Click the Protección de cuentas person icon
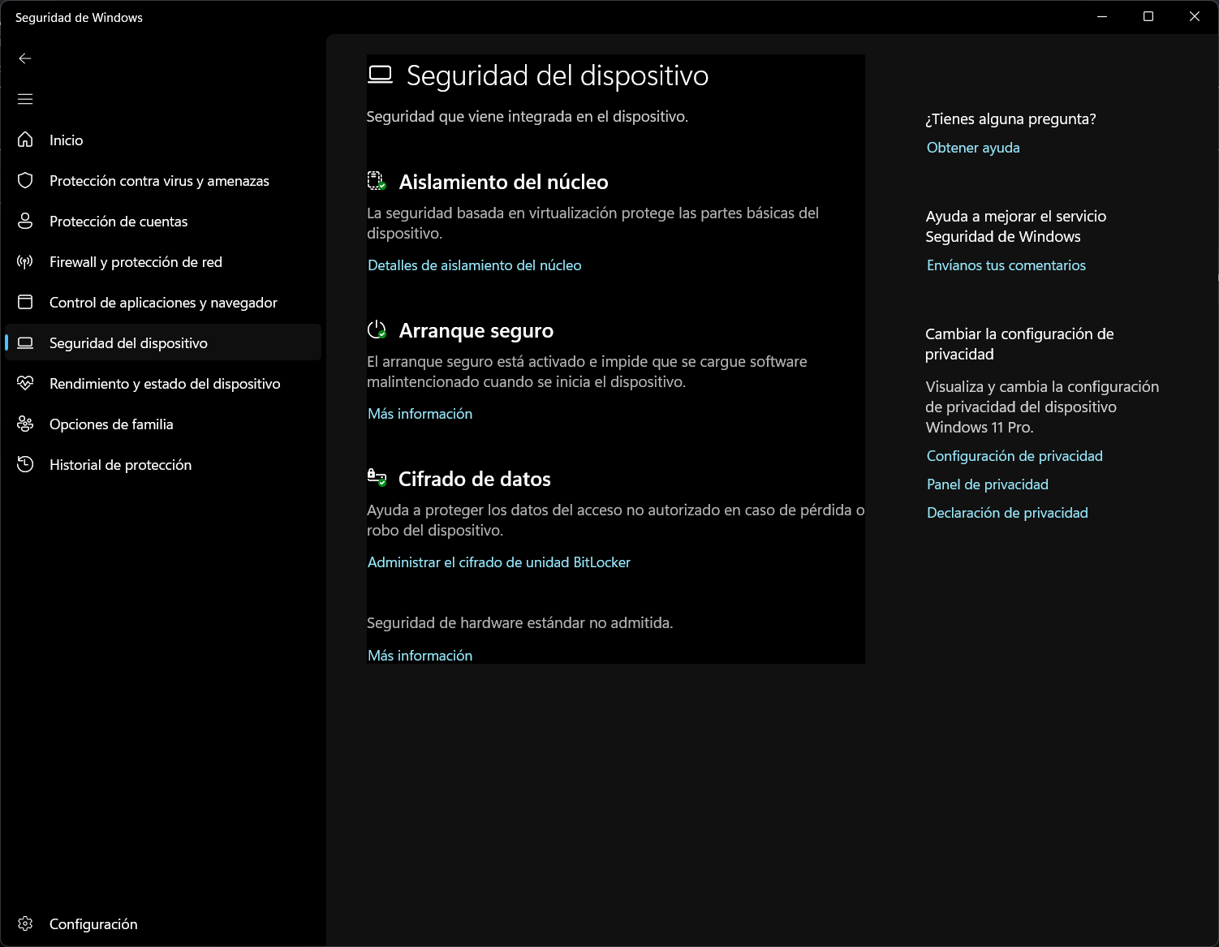The width and height of the screenshot is (1219, 947). click(25, 222)
